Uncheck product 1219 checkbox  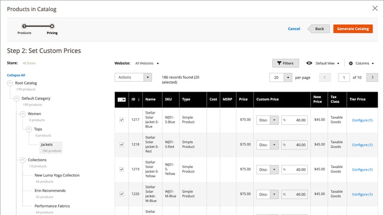coord(121,169)
